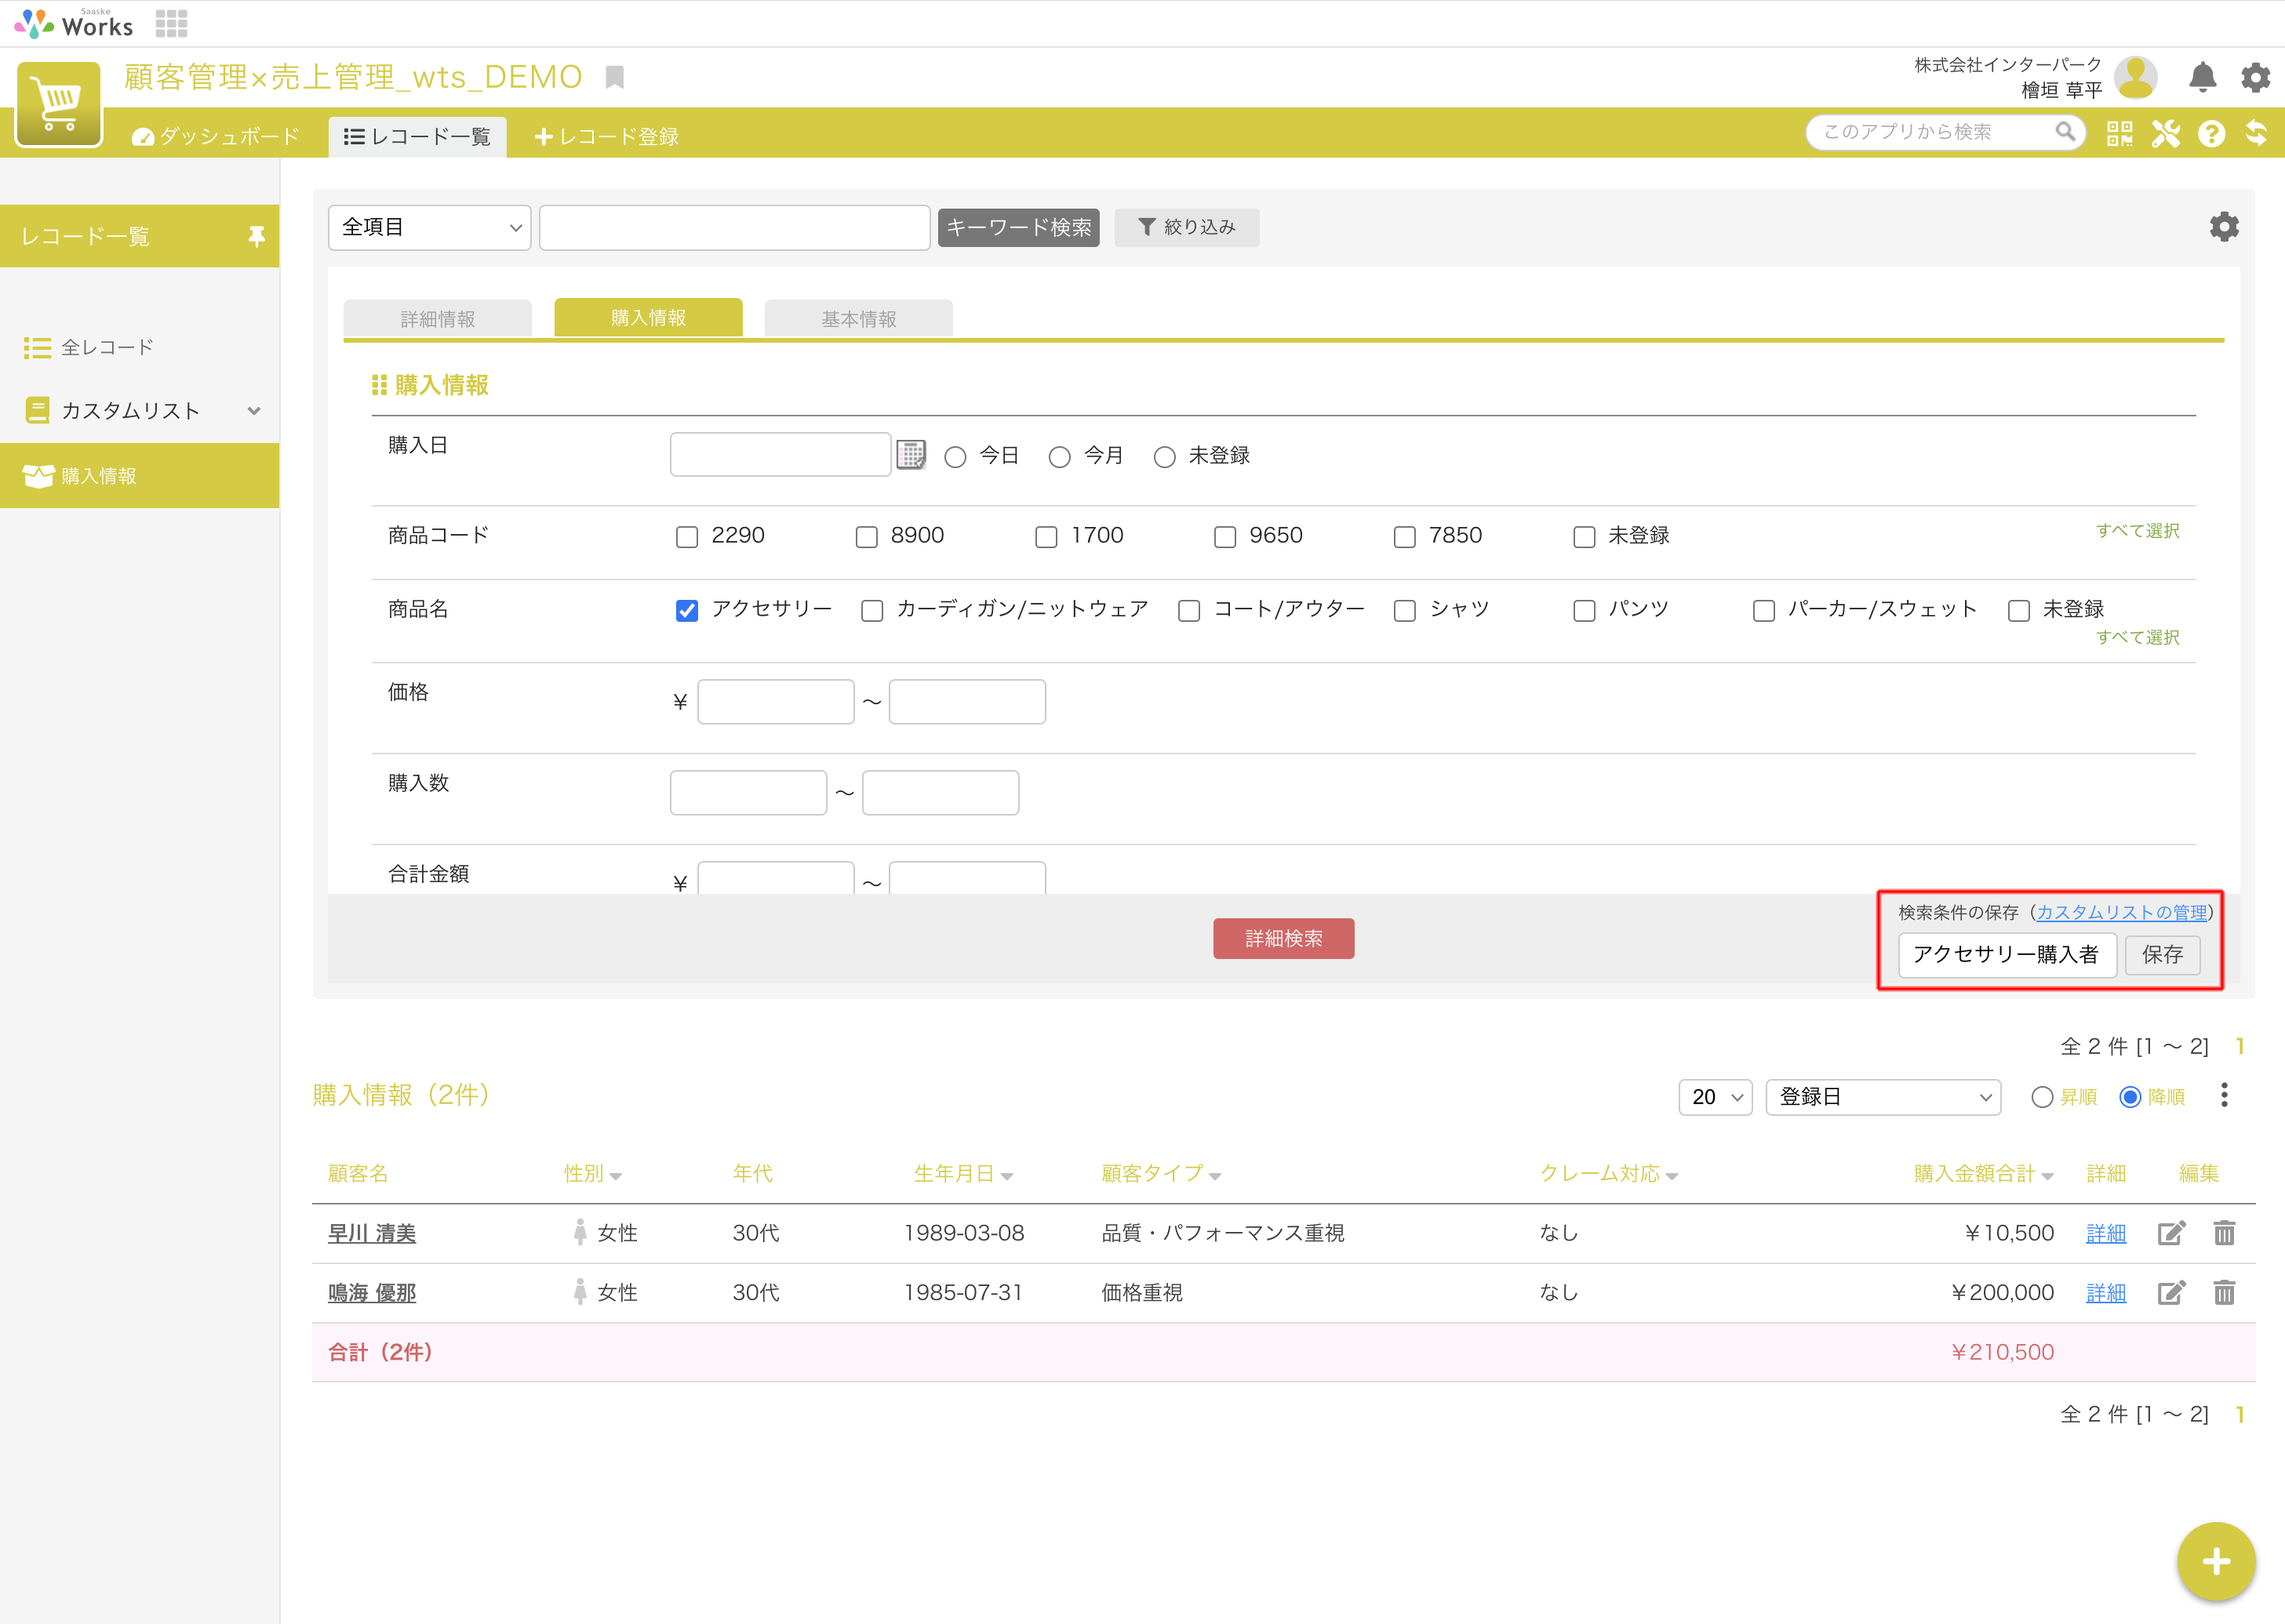The height and width of the screenshot is (1624, 2285).
Task: Open クレーム対応 column filter arrow
Action: point(1672,1176)
